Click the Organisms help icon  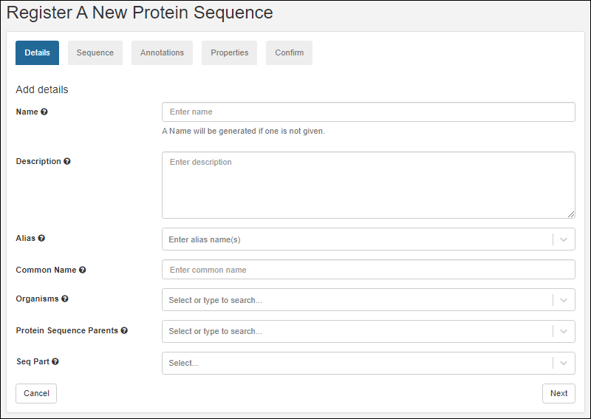tap(65, 299)
